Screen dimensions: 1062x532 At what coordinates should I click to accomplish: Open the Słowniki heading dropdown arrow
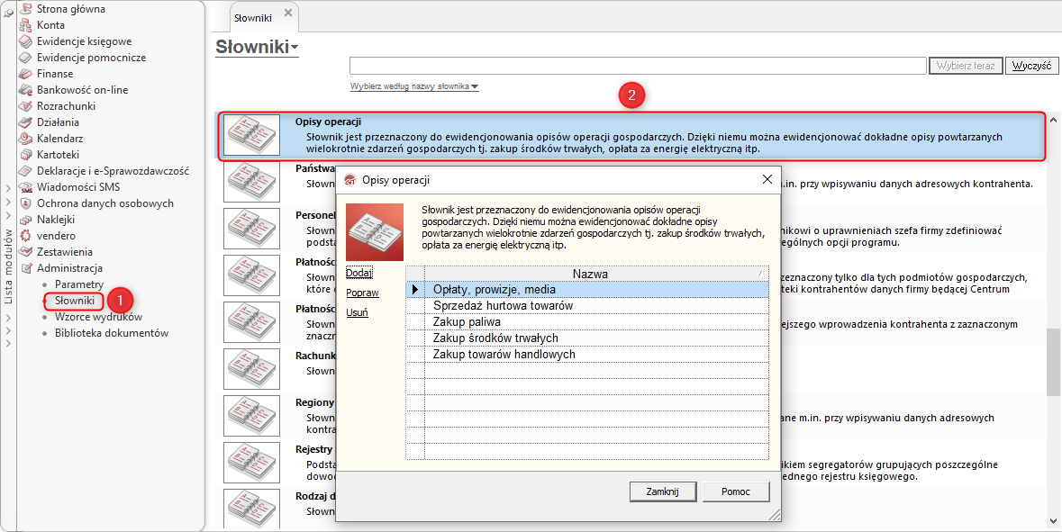[x=295, y=48]
